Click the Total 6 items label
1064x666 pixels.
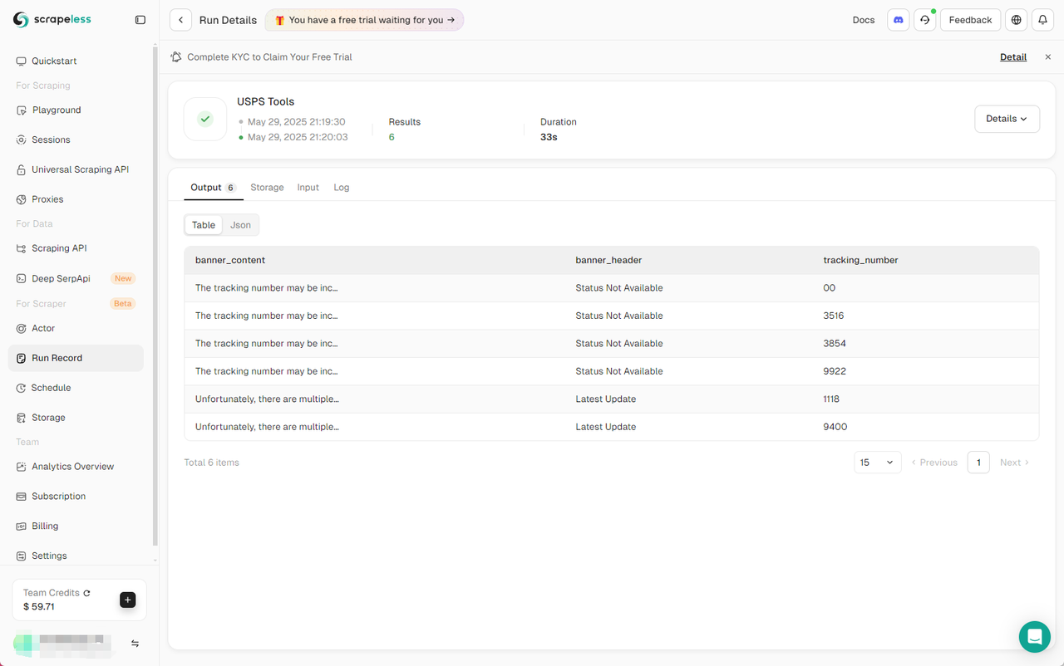pos(211,463)
